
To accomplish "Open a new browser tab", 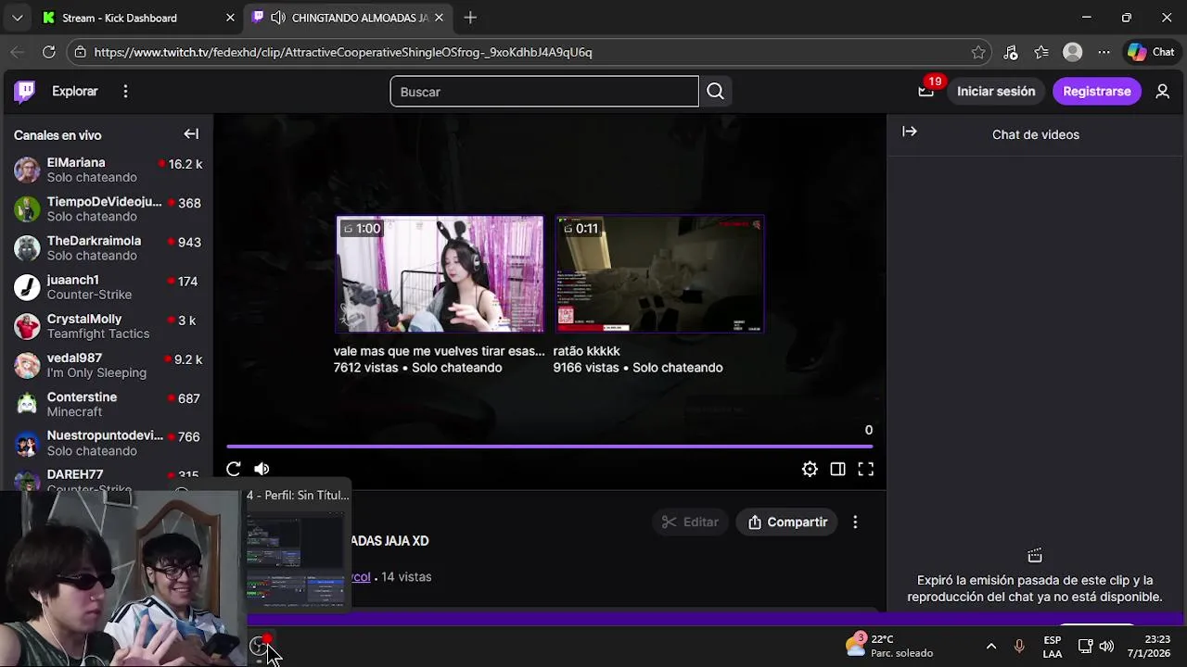I will tap(470, 18).
